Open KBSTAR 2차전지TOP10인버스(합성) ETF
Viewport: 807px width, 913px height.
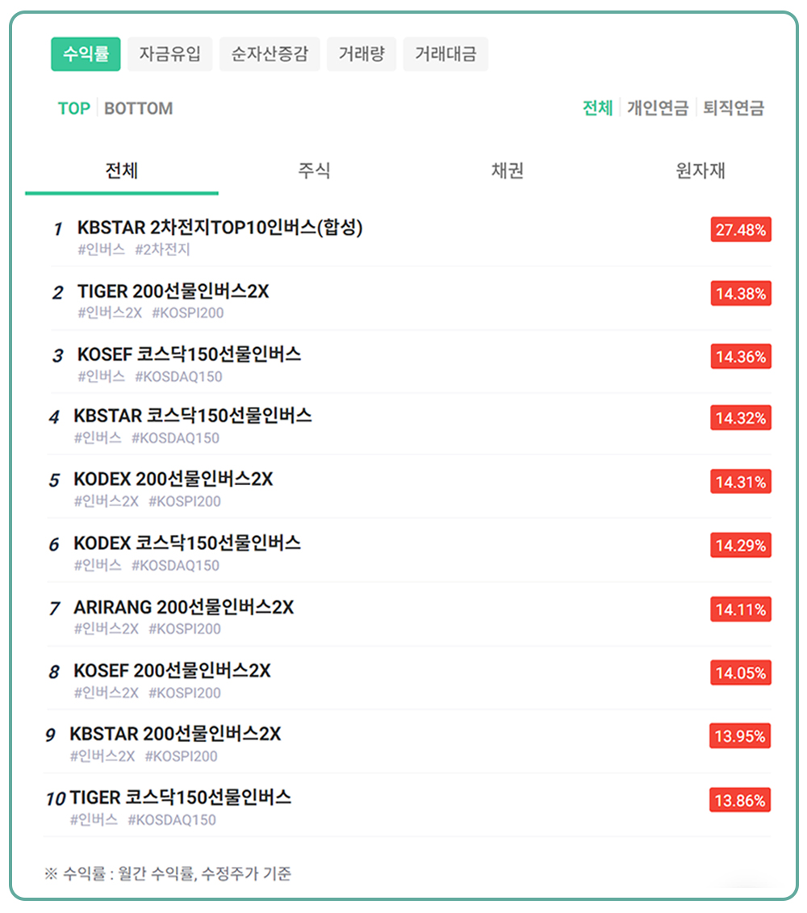point(220,228)
